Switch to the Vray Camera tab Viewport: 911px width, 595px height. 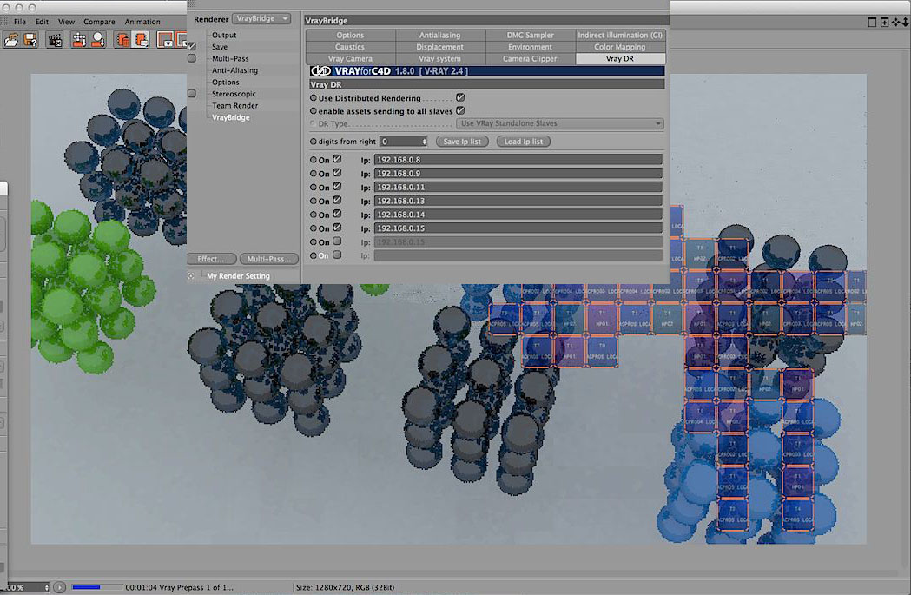[350, 59]
